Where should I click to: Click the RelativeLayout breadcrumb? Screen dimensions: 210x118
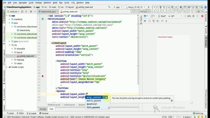click(54, 105)
